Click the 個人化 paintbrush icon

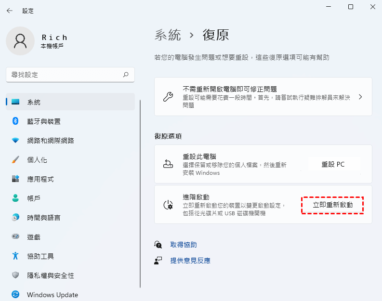coord(15,159)
